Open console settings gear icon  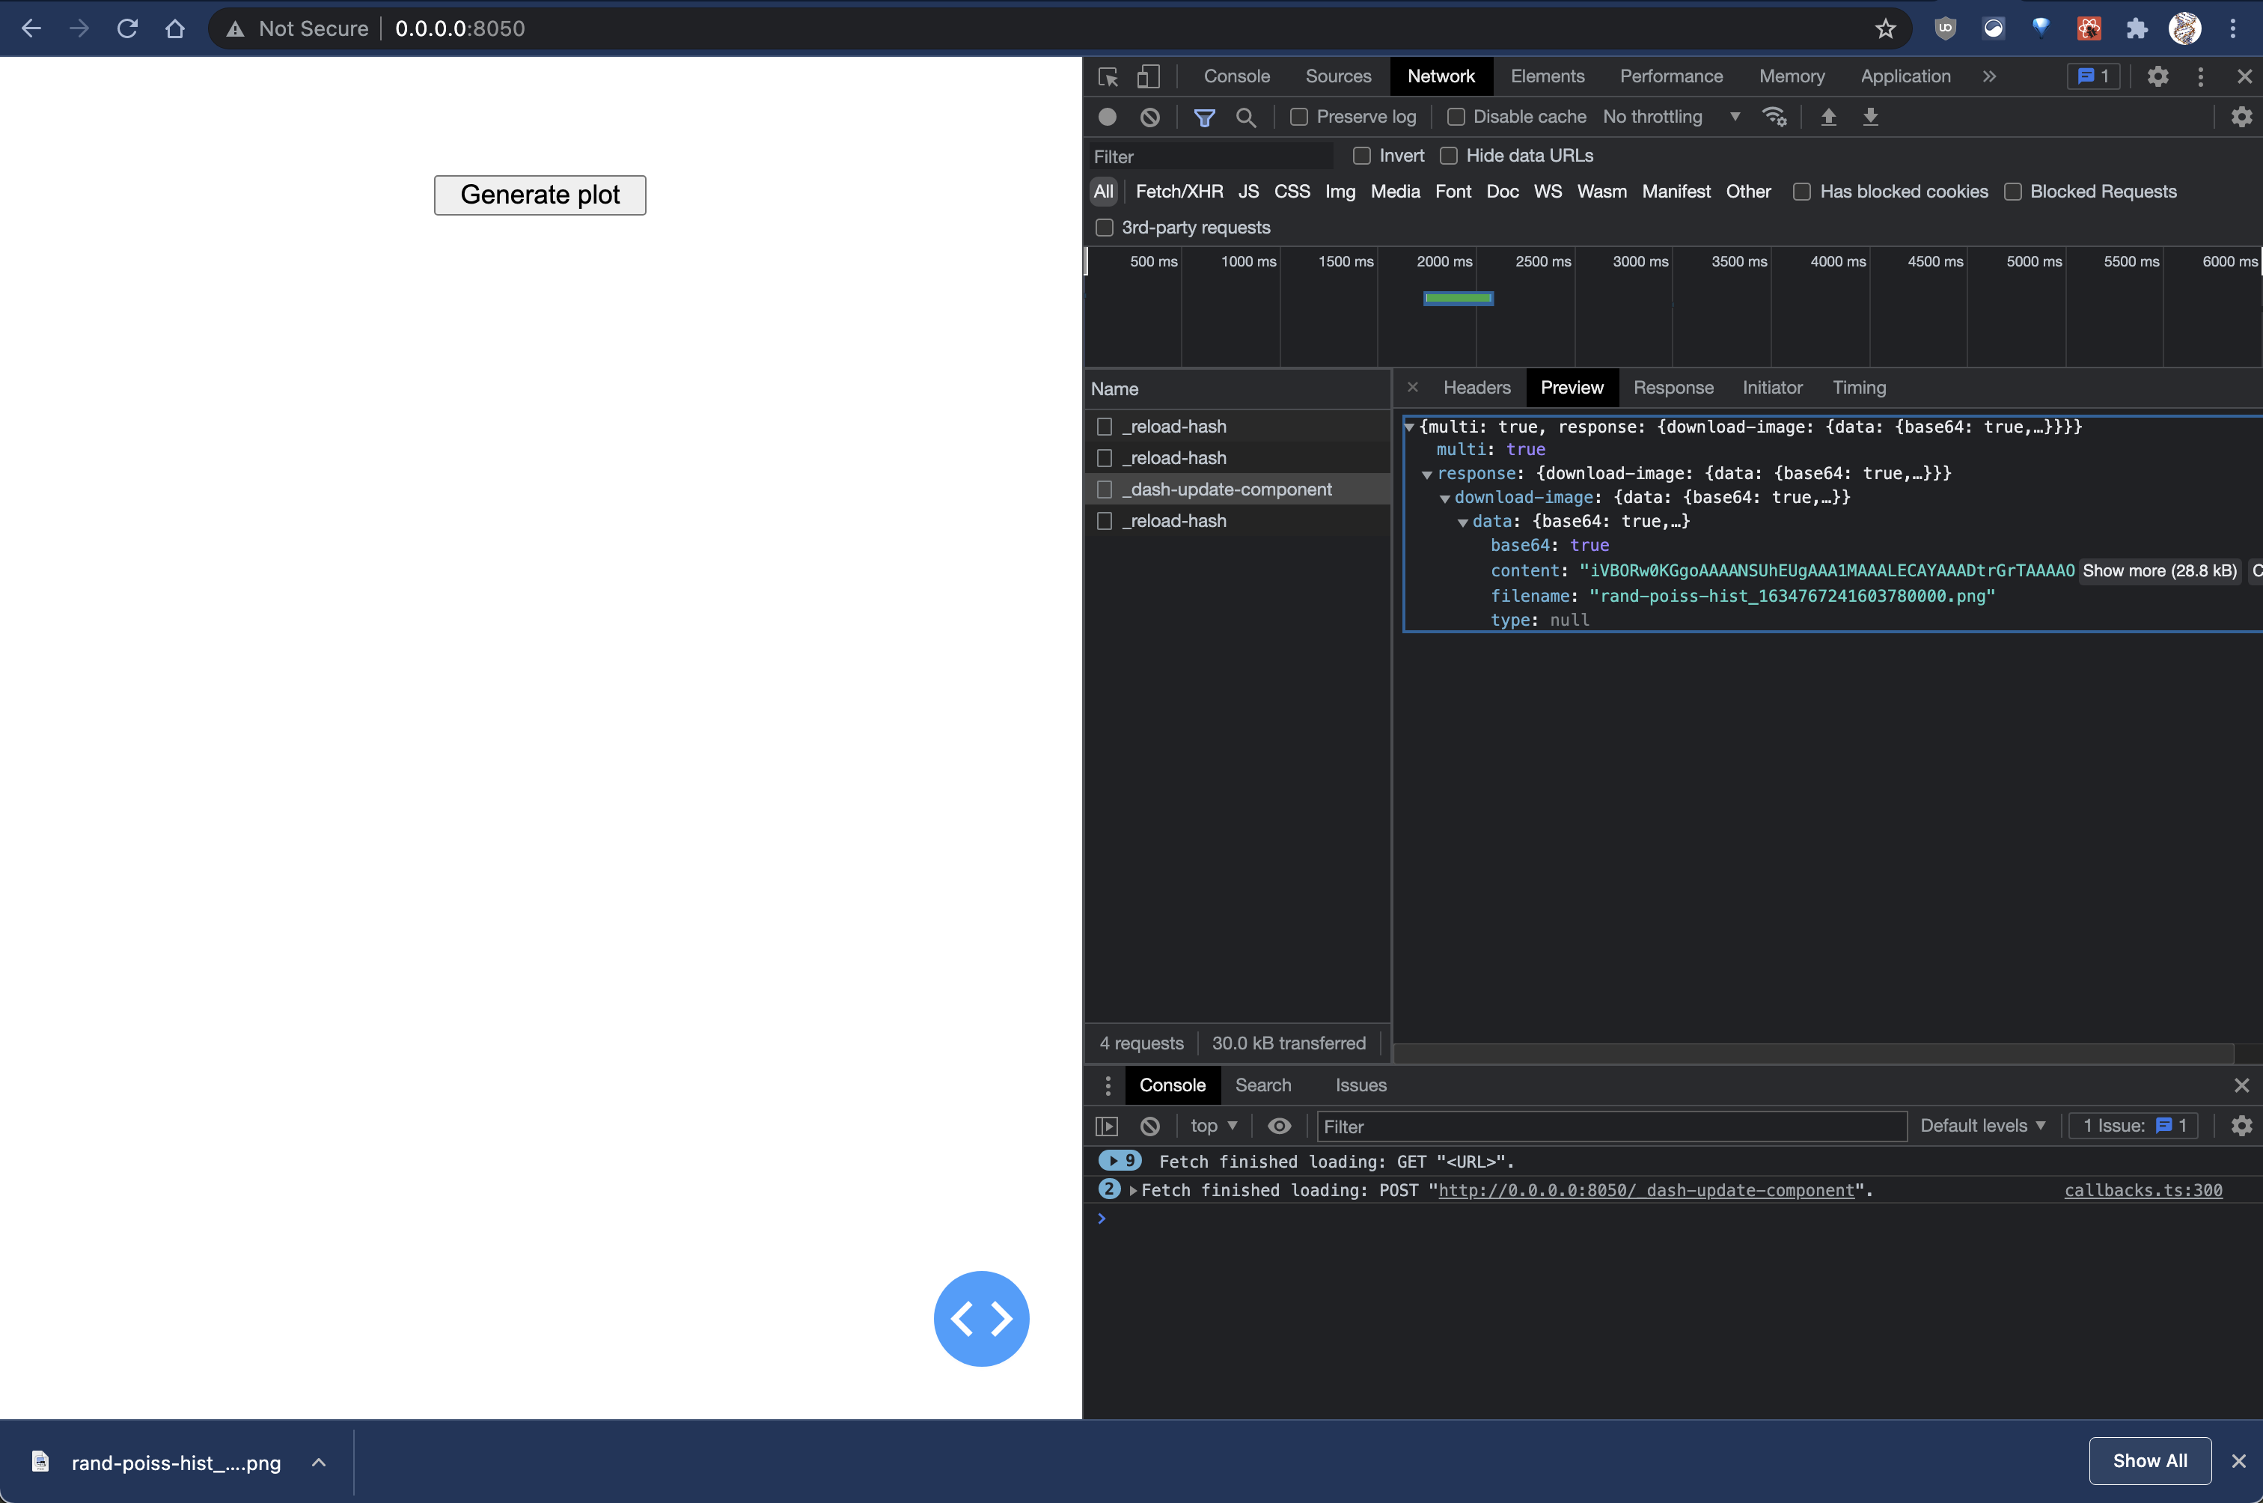pyautogui.click(x=2241, y=1127)
